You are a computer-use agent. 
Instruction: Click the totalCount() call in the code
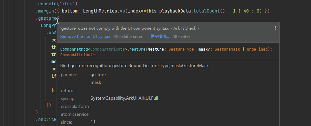[x=209, y=11]
